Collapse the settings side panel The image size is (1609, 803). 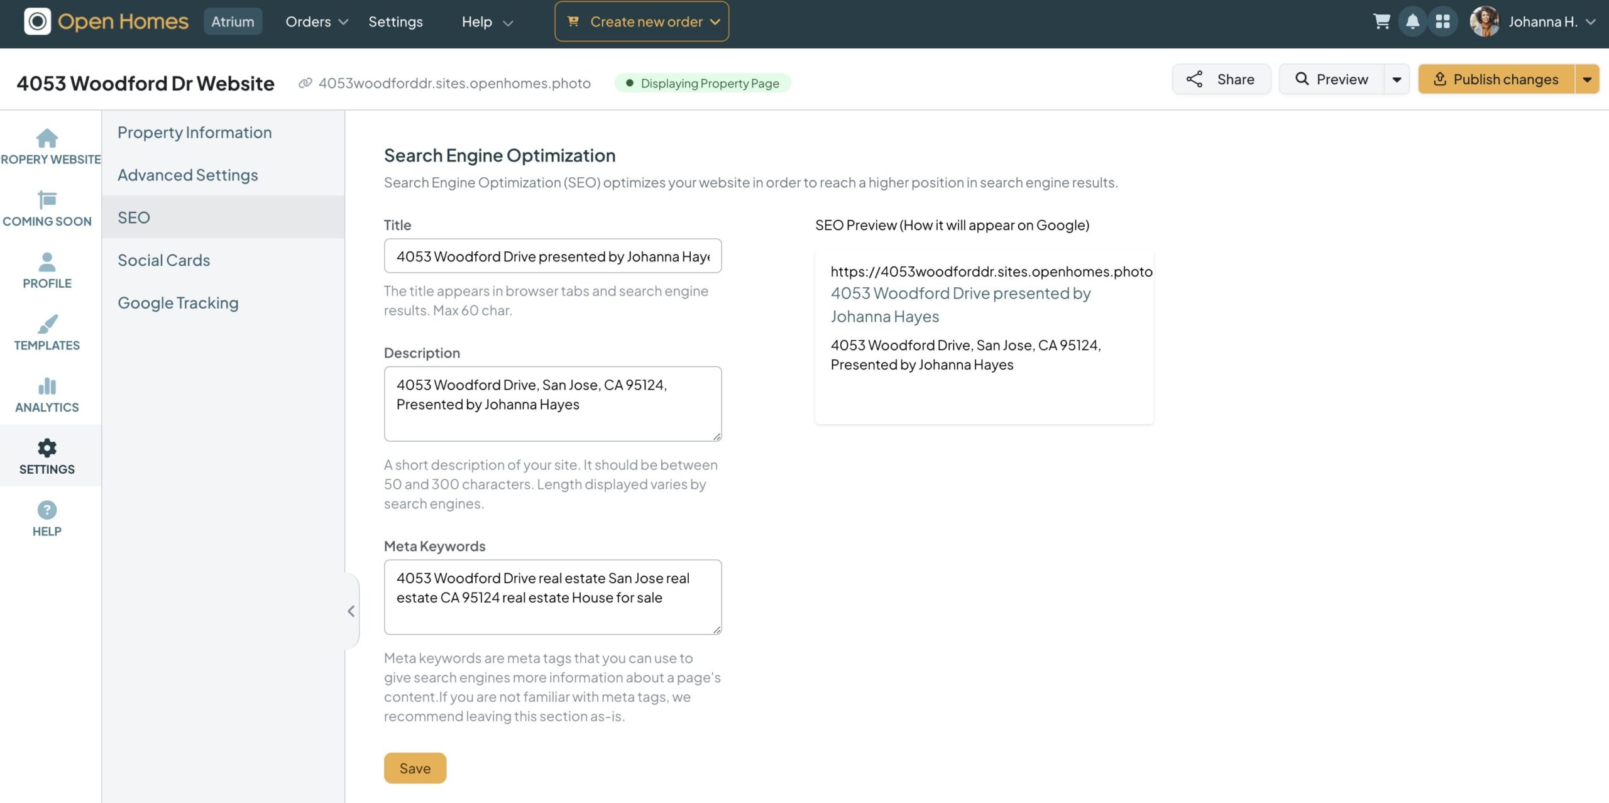click(x=351, y=611)
